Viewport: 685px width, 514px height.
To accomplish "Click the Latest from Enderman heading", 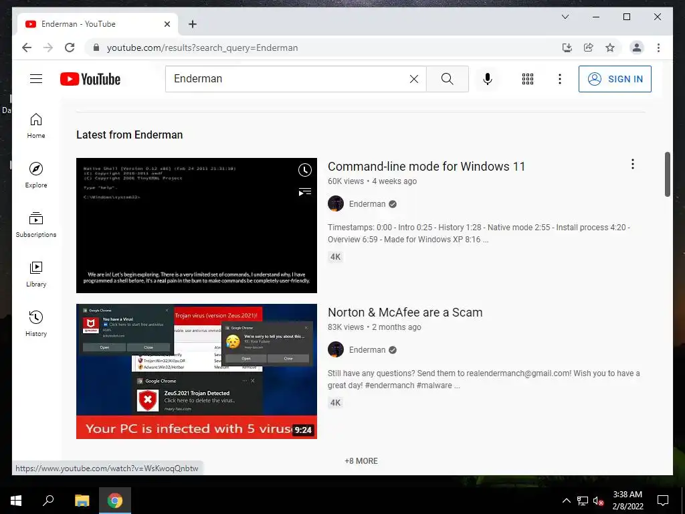I will (129, 135).
